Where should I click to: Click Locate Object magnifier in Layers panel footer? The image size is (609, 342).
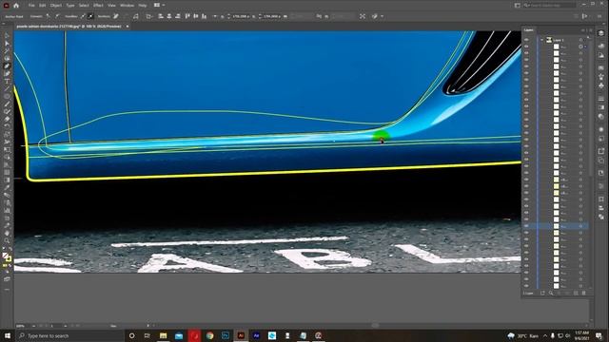click(x=551, y=294)
